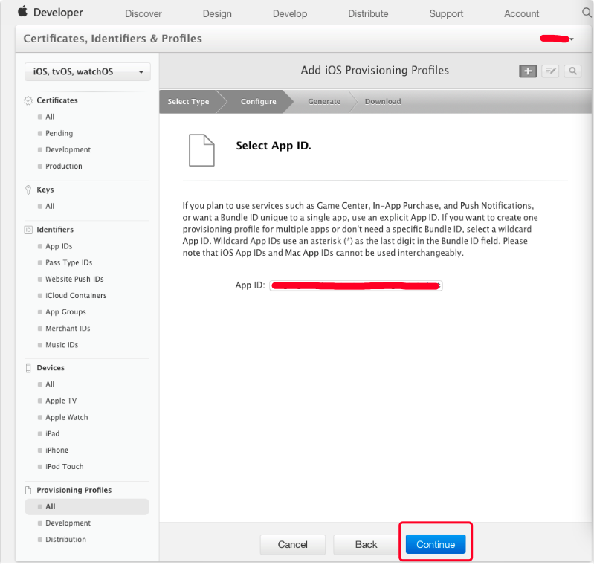594x565 pixels.
Task: Show Development provisioning profiles
Action: click(x=68, y=523)
